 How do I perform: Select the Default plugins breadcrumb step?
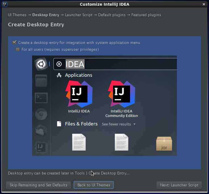click(112, 15)
